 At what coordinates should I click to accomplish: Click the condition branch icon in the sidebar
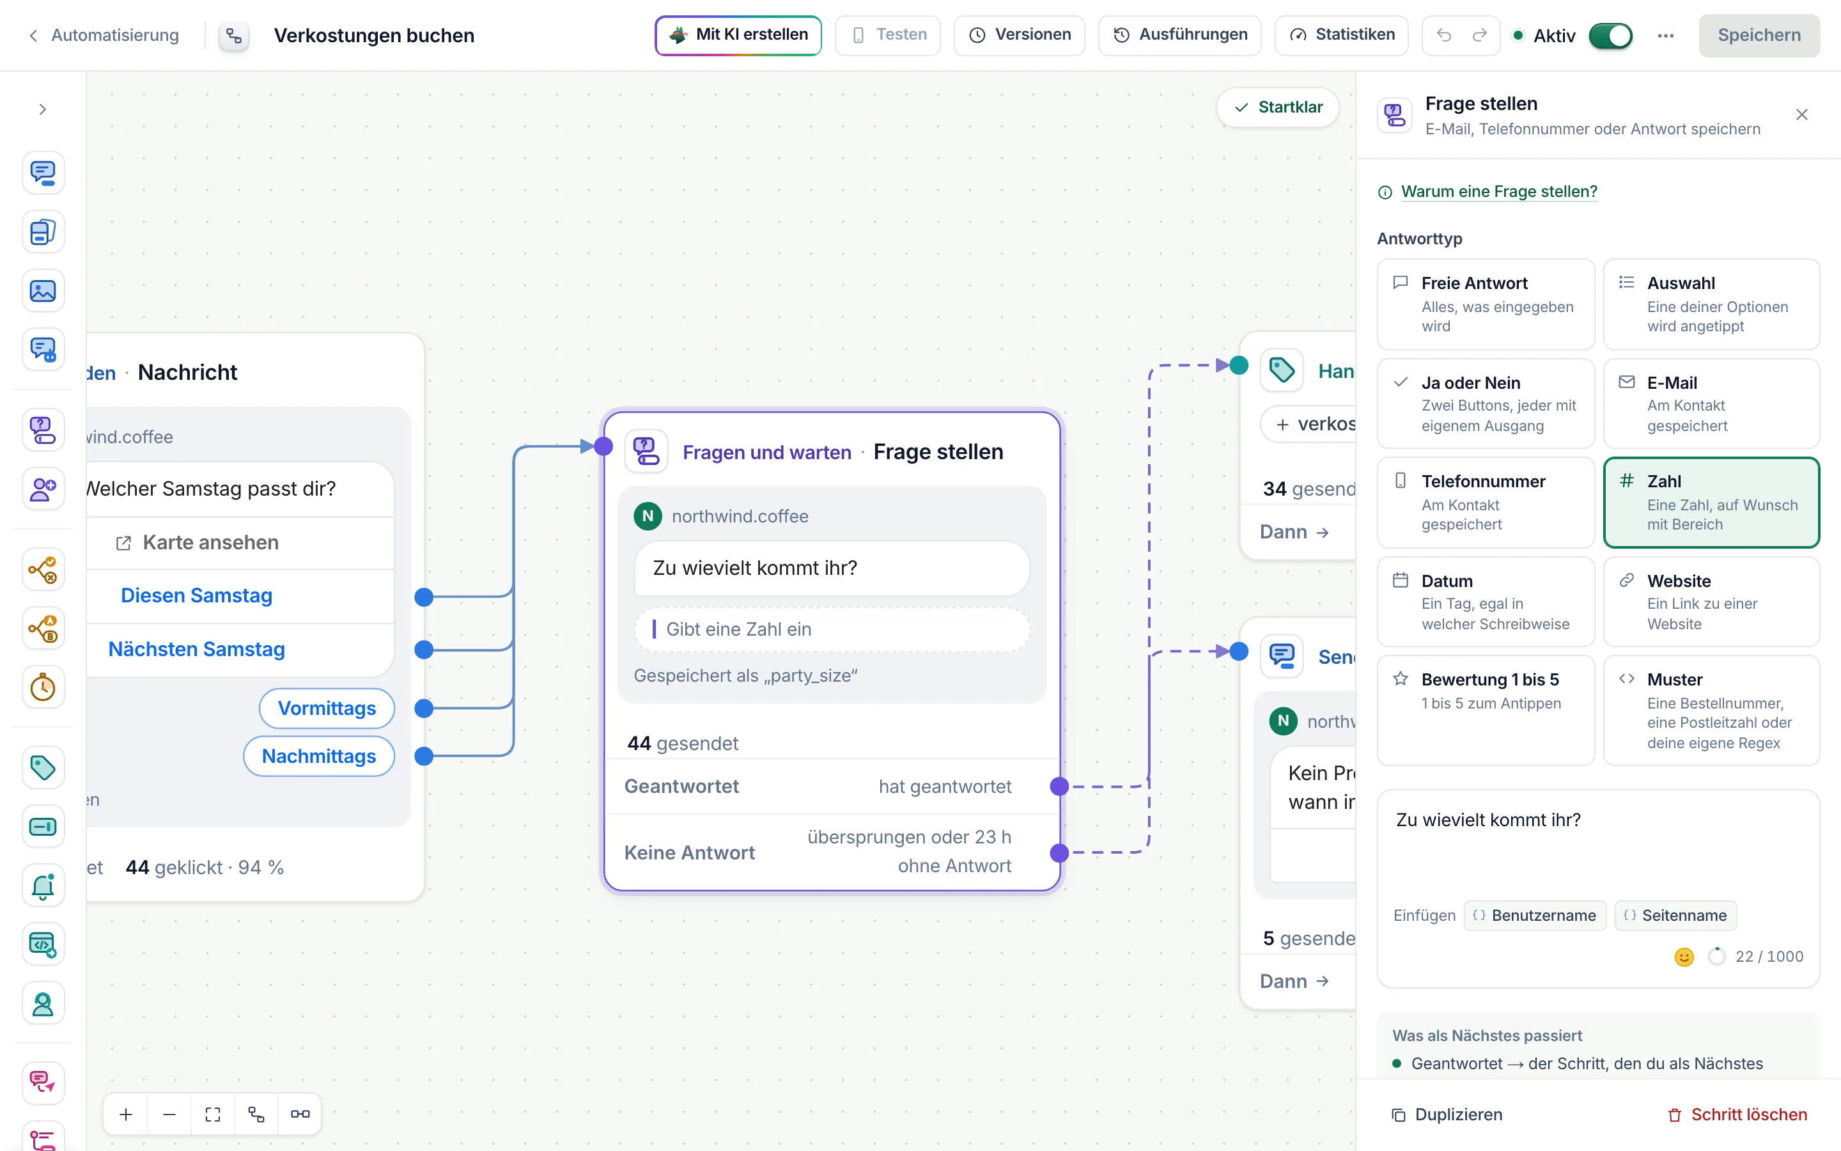[43, 569]
